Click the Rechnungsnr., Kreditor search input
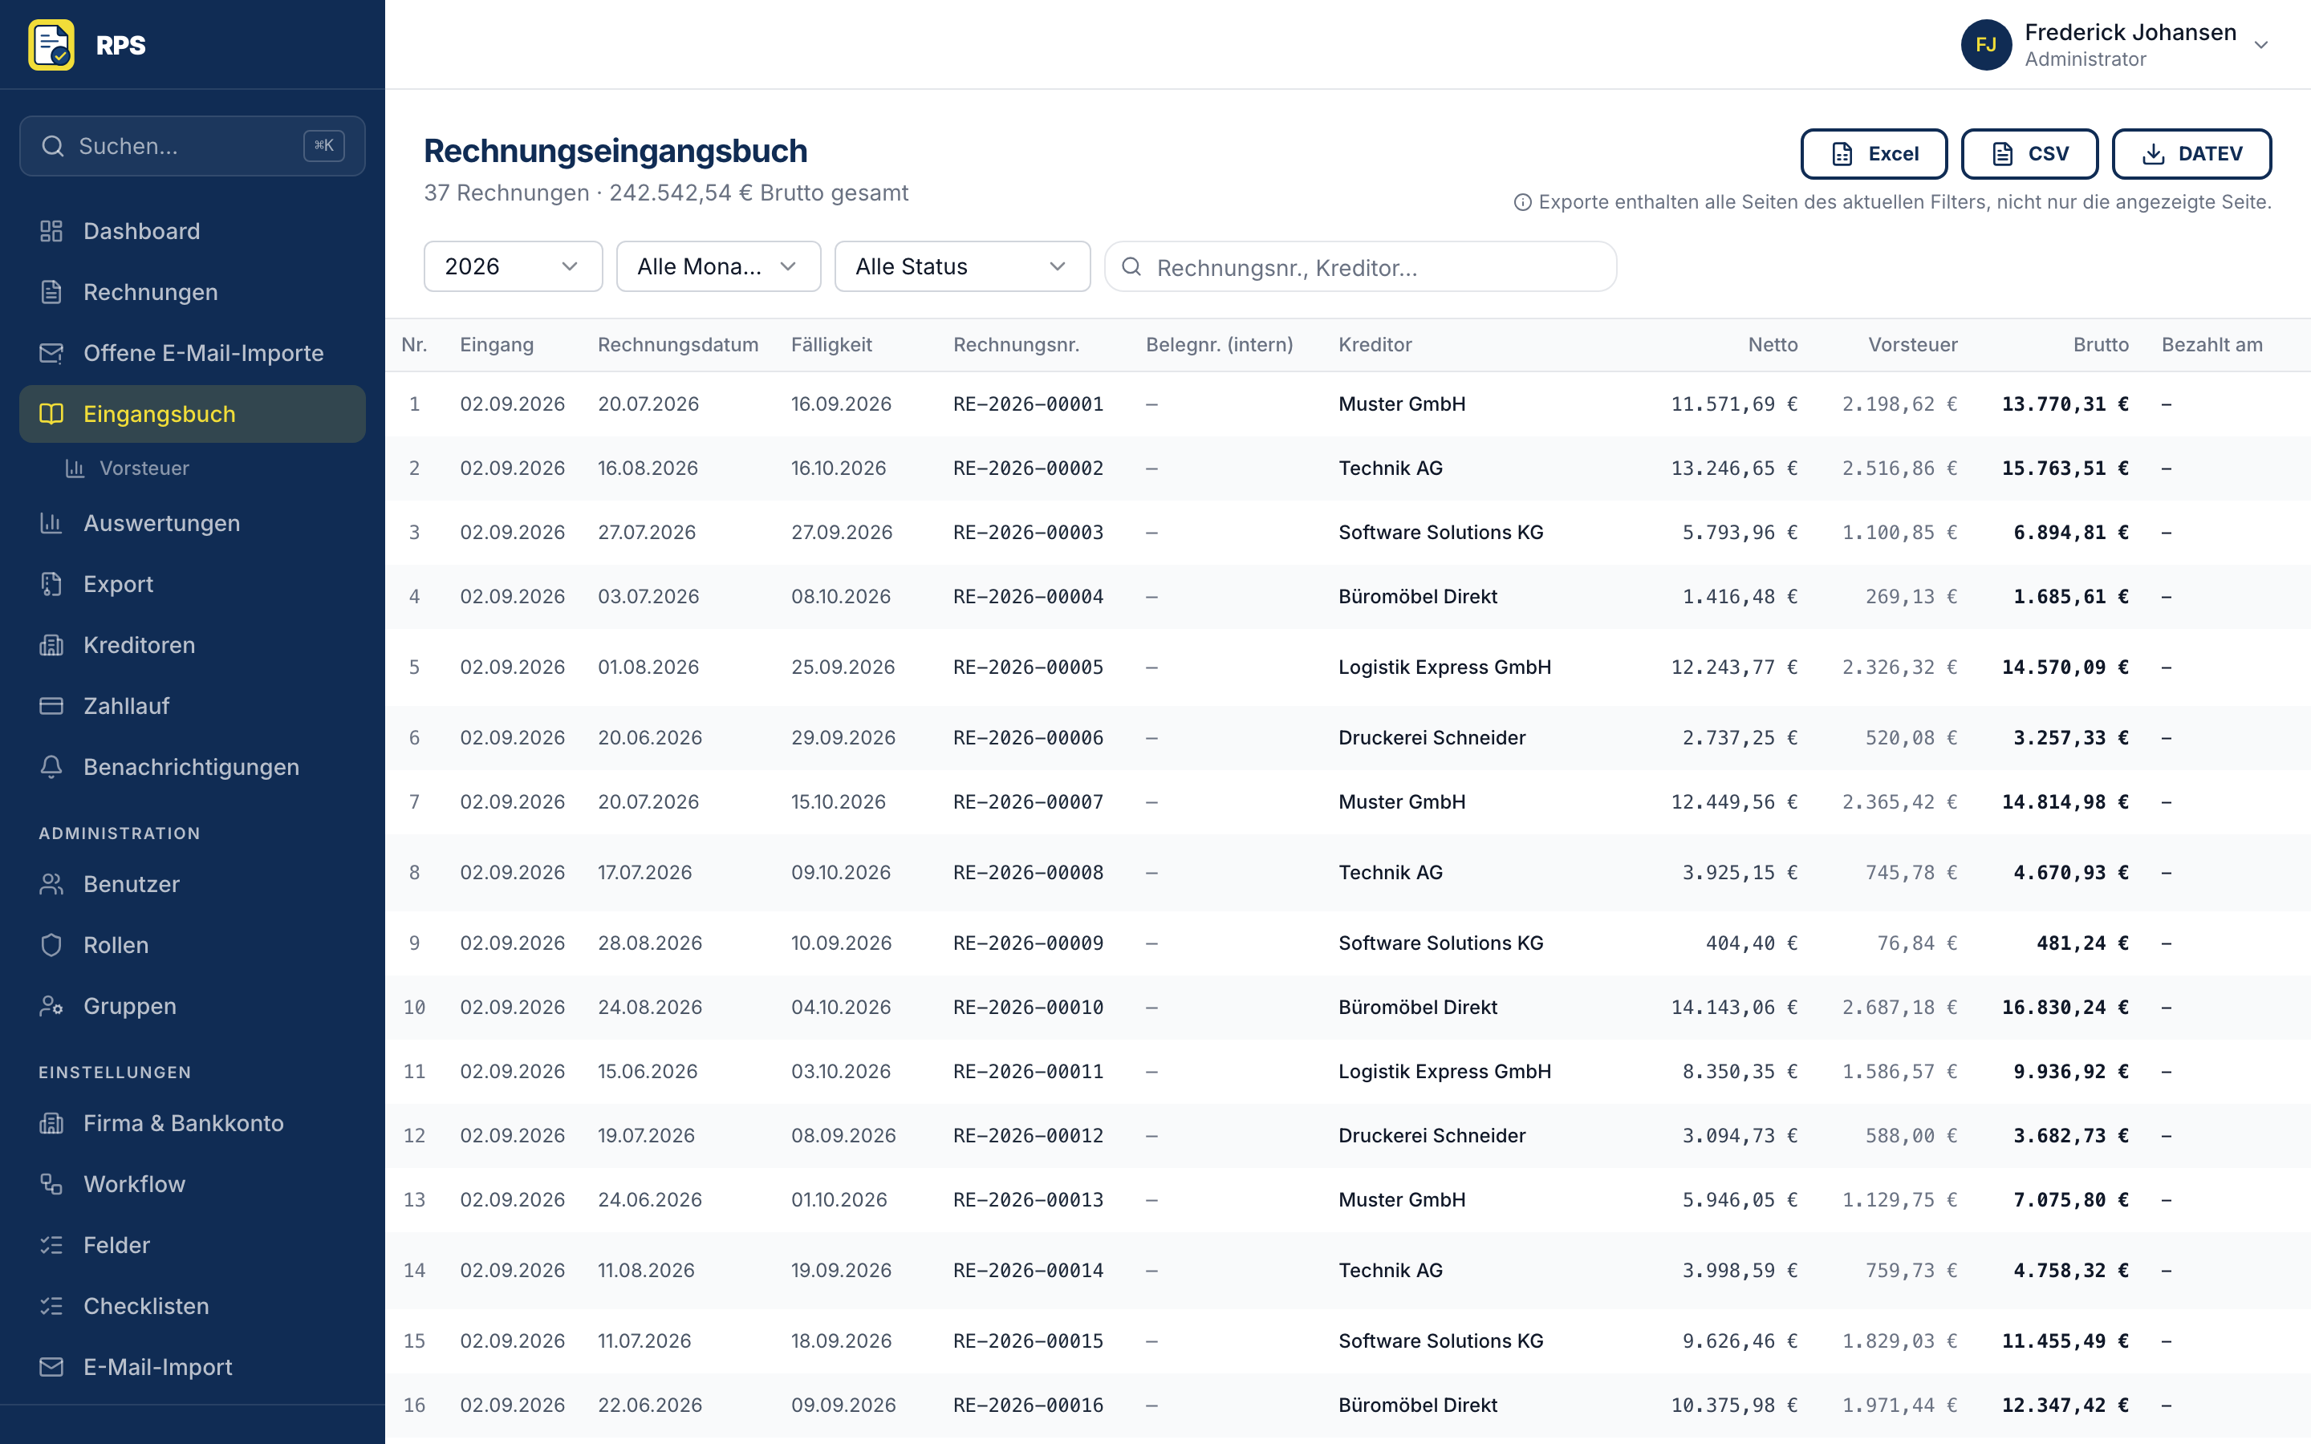This screenshot has width=2311, height=1444. [x=1360, y=266]
